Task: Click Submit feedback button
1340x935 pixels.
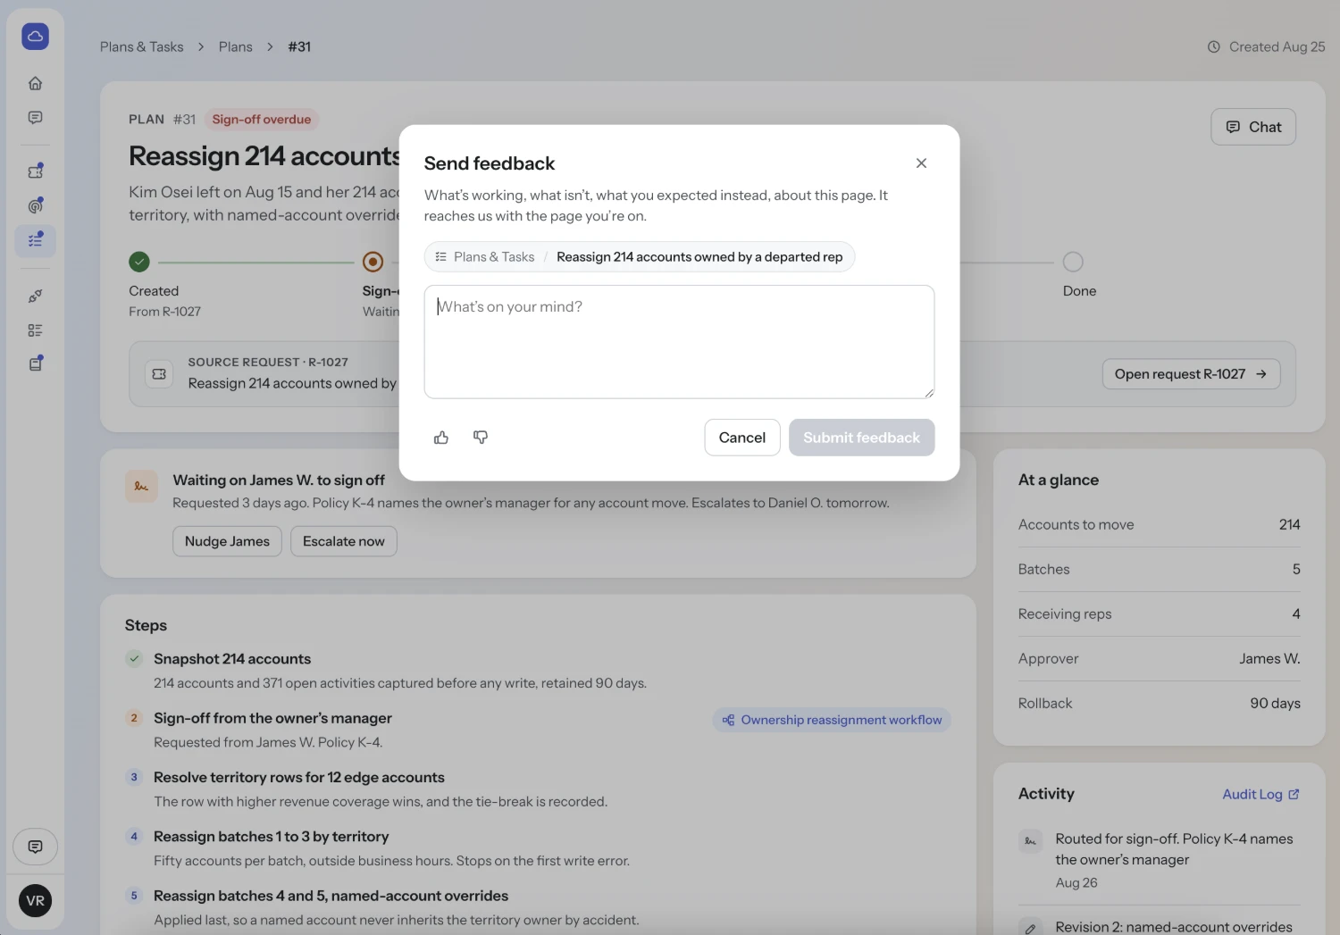Action: pos(861,438)
